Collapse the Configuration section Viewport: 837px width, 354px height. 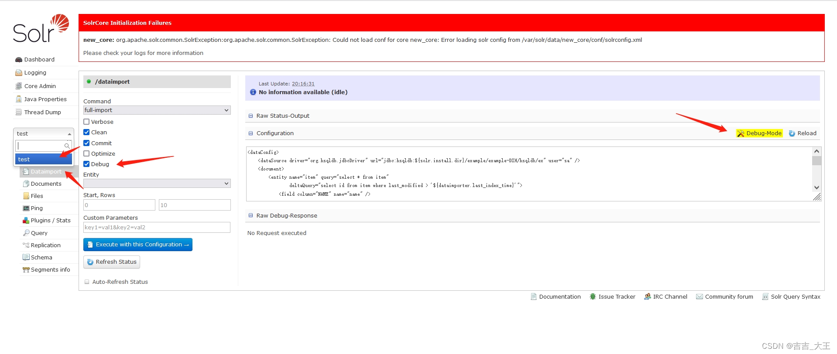coord(251,133)
